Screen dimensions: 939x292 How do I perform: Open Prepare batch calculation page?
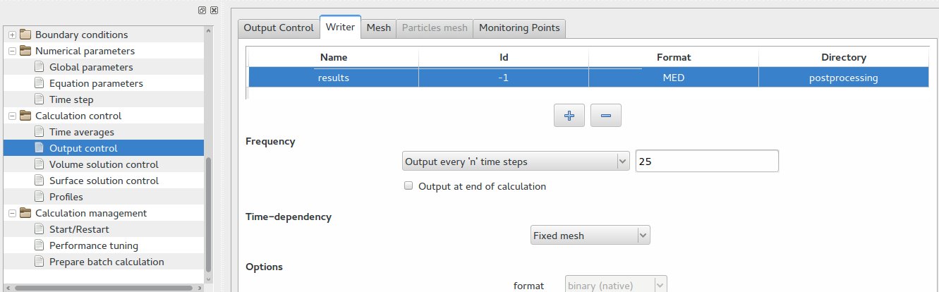coord(106,262)
